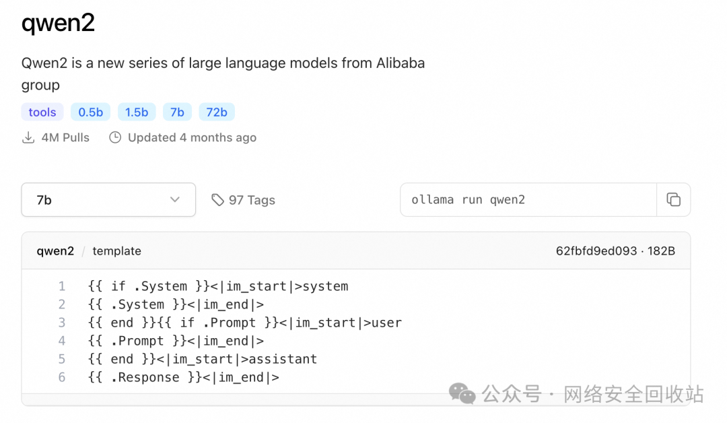Select the 72b size badge
Screen dimensions: 727x423
217,112
